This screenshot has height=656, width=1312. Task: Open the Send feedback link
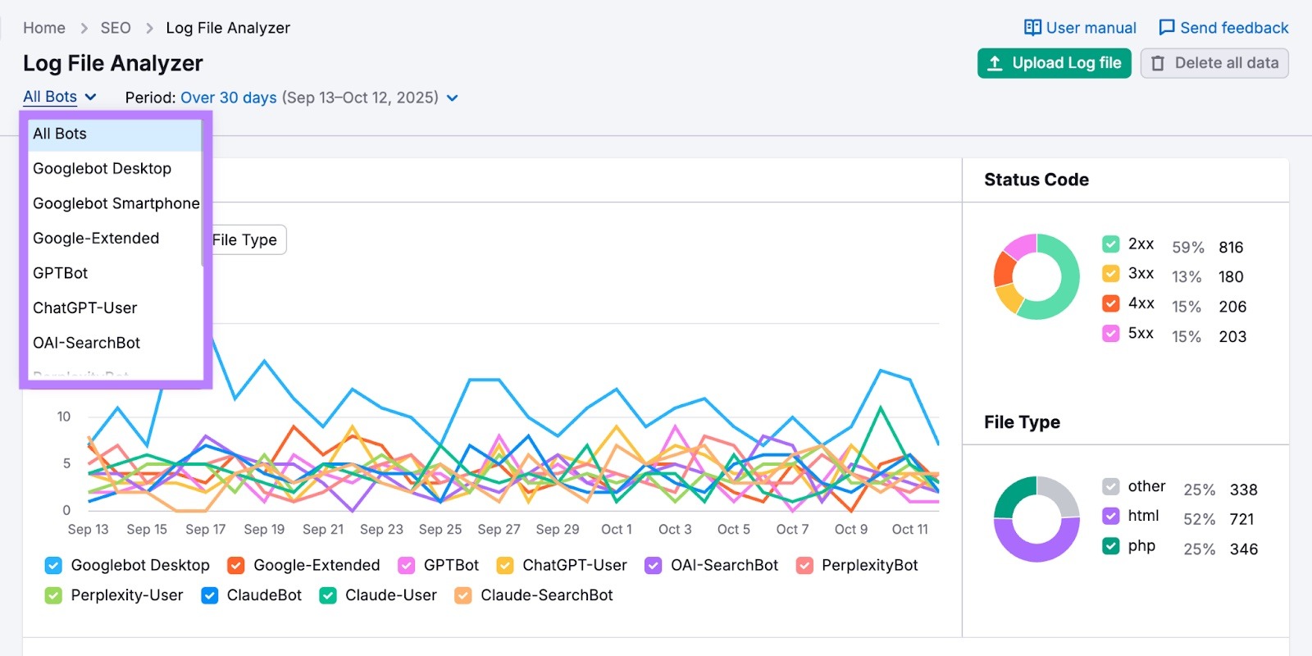coord(1223,28)
